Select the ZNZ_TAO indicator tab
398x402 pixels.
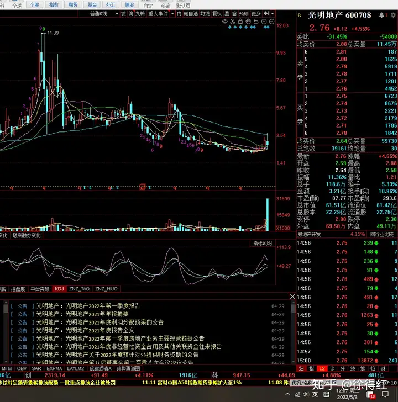coord(79,289)
